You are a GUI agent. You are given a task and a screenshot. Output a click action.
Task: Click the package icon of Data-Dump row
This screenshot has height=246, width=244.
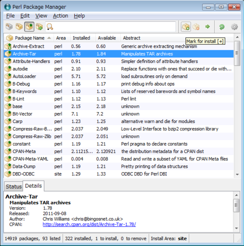click(8, 166)
